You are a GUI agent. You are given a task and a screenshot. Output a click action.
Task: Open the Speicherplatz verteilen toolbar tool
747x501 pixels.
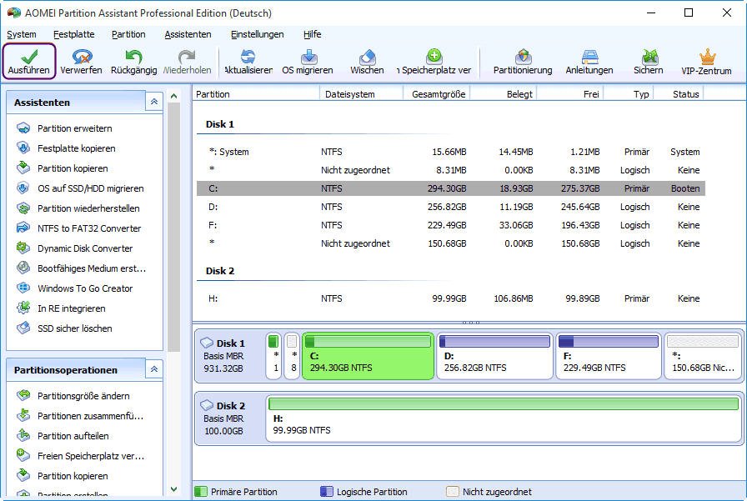[434, 62]
